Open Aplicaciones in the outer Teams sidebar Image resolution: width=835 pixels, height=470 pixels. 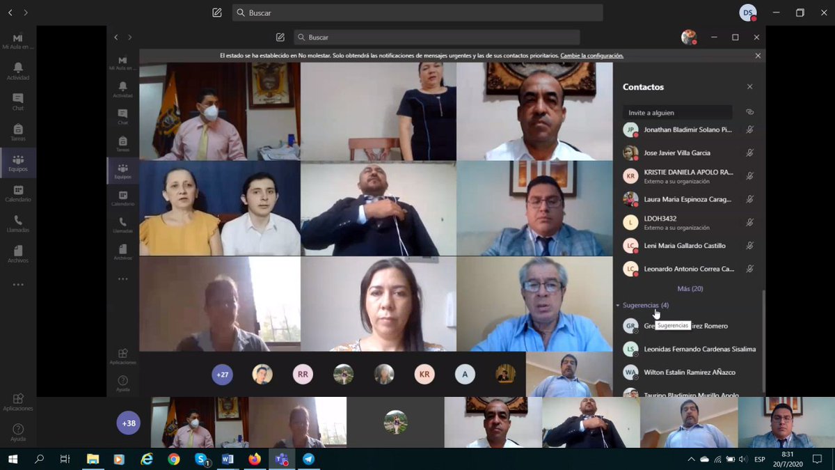tap(18, 402)
